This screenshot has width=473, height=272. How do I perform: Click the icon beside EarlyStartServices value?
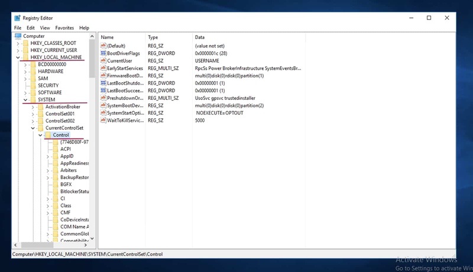click(103, 68)
